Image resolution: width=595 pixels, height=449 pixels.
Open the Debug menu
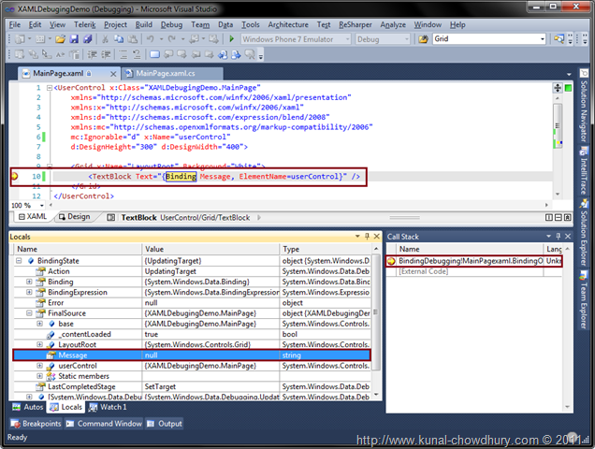click(x=171, y=24)
